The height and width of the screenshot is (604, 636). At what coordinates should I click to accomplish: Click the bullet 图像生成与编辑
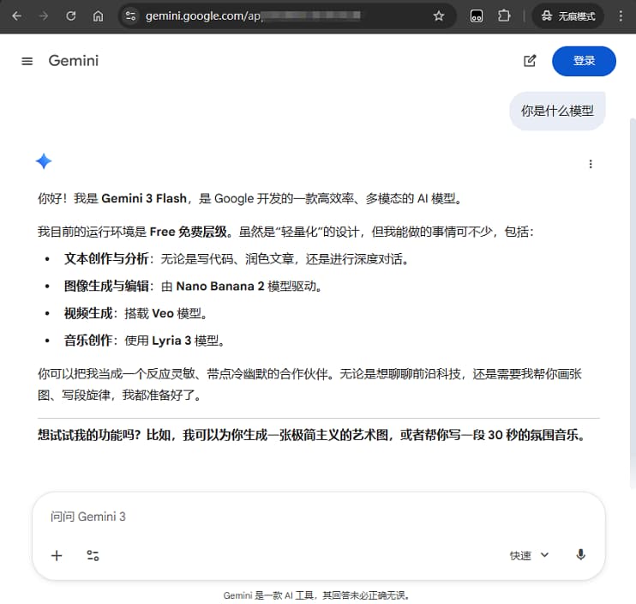click(x=106, y=287)
